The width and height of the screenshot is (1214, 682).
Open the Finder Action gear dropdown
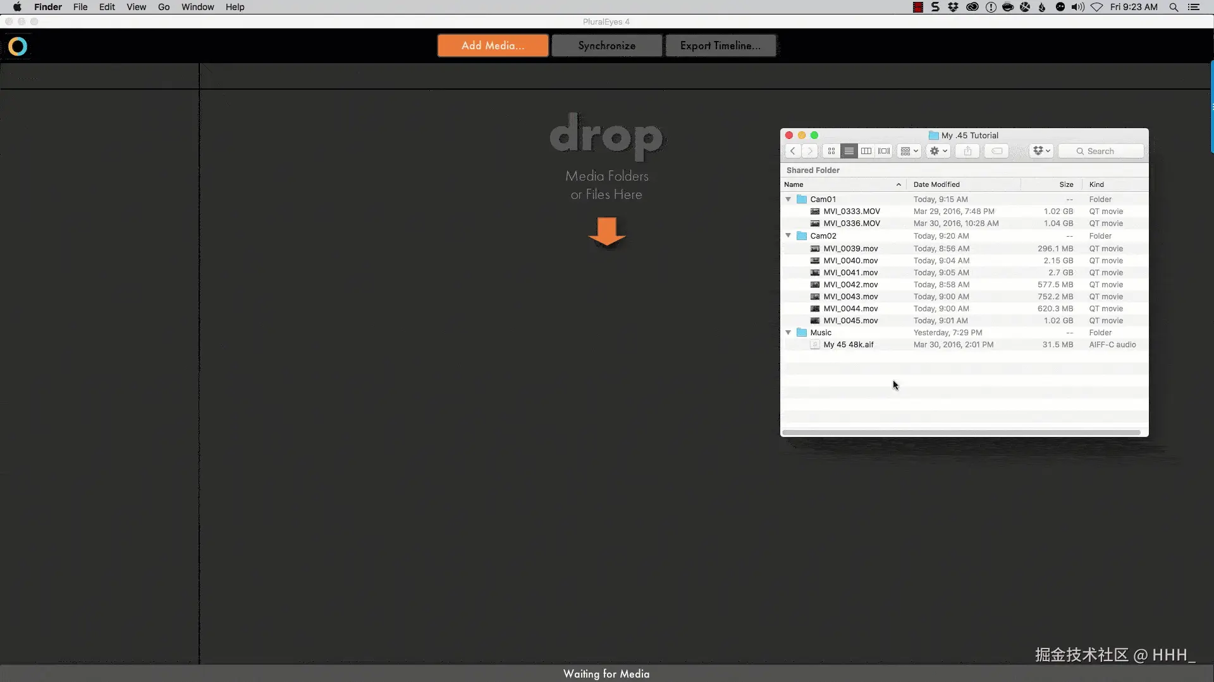938,151
